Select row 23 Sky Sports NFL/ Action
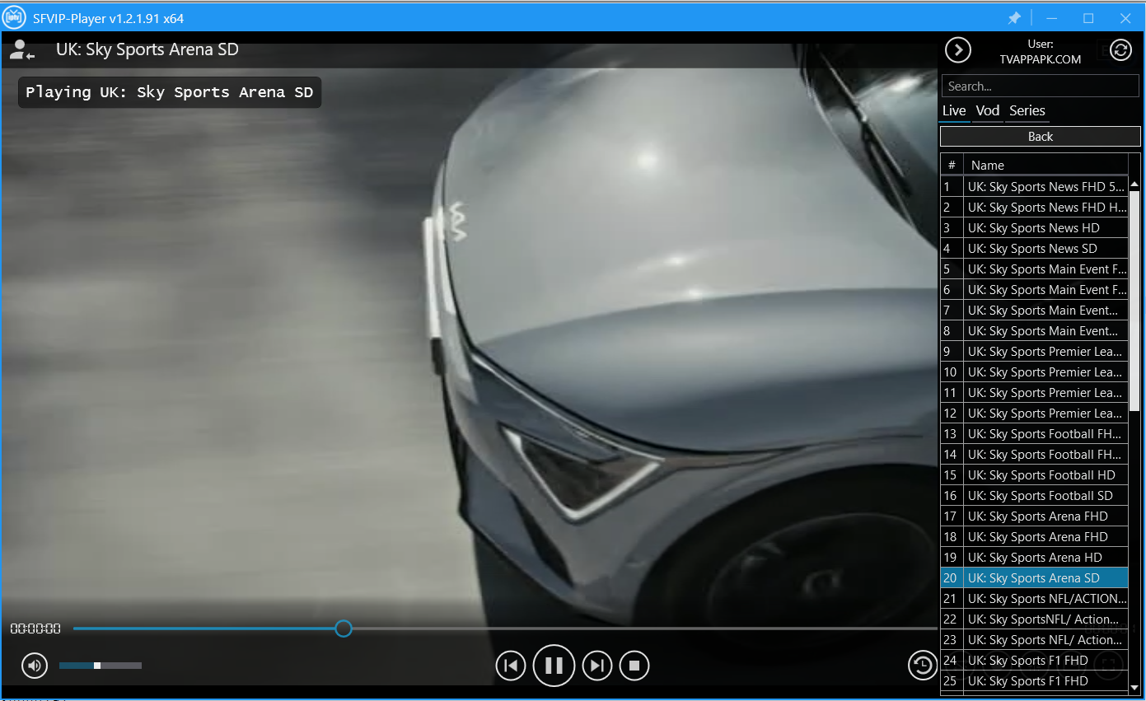Screen dimensions: 1146x701 click(1035, 640)
